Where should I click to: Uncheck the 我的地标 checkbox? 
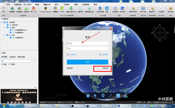[8, 25]
